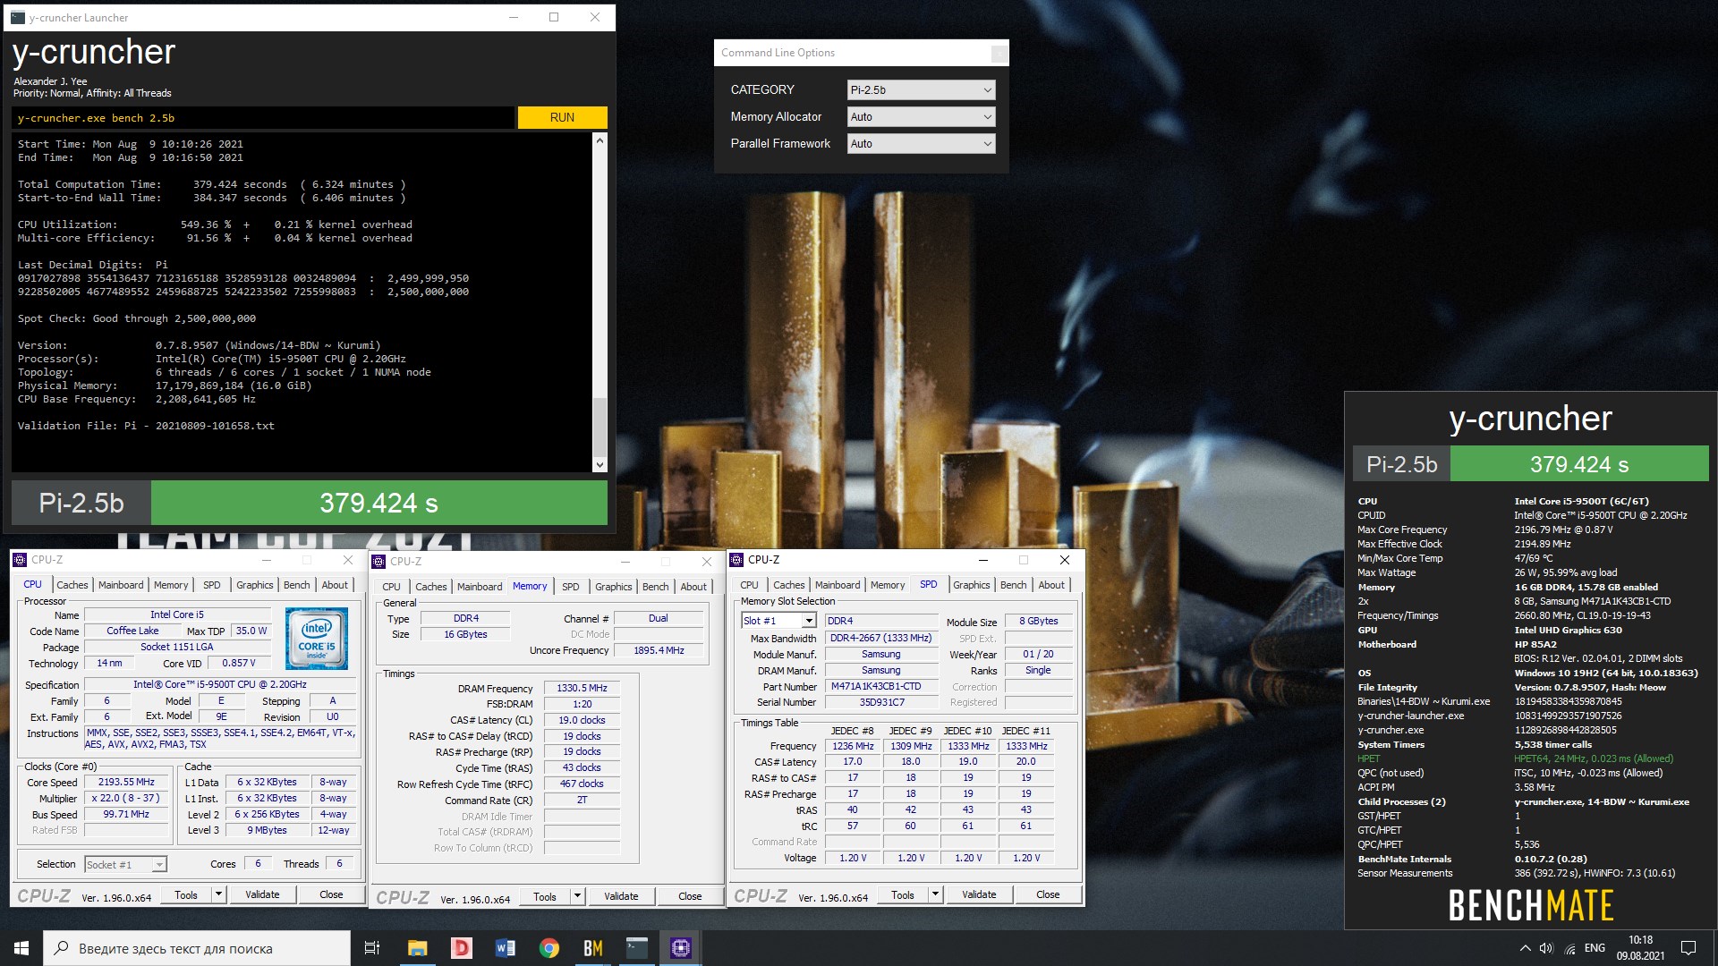Click Validate button in left CPU-Z window
1718x966 pixels.
pyautogui.click(x=262, y=894)
